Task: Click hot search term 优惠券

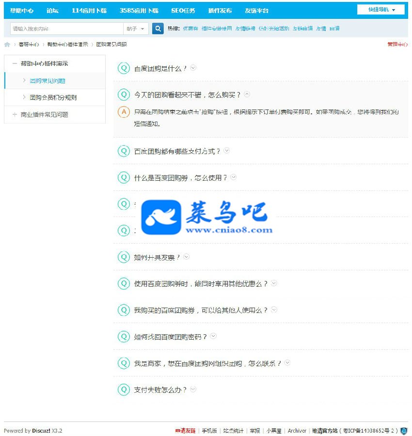Action: [x=190, y=29]
